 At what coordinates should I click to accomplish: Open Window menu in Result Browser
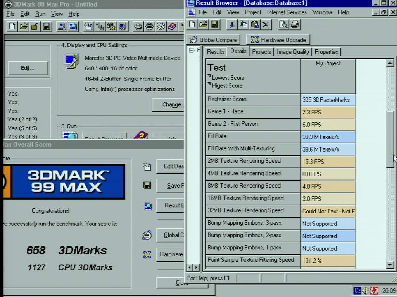click(x=322, y=12)
